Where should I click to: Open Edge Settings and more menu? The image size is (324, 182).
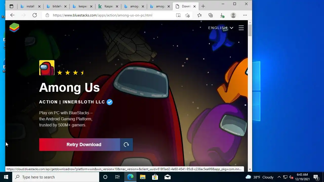click(x=245, y=15)
